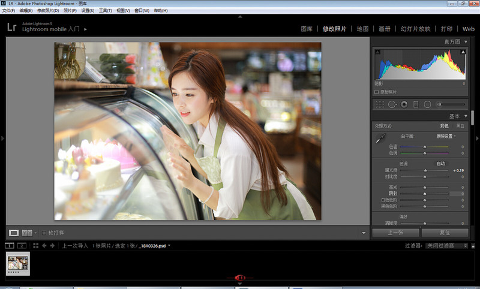Toggle the 原始照片 original photo checkbox
The image size is (480, 289).
[x=377, y=92]
